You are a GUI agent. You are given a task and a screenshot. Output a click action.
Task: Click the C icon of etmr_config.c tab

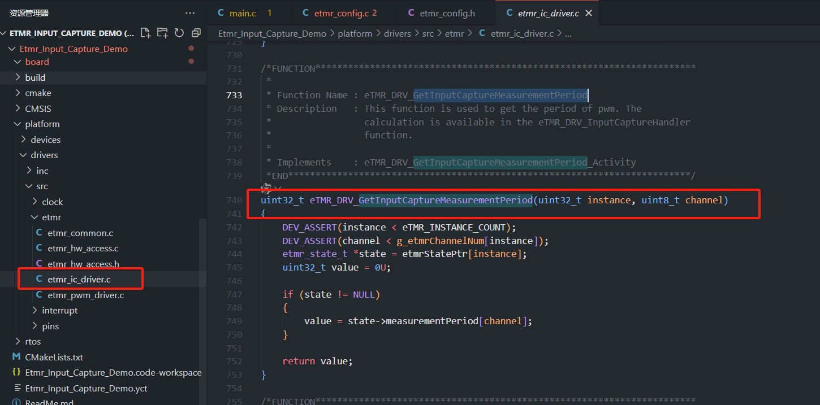click(x=306, y=12)
